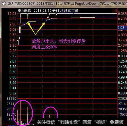
Task: Click the 8.89 price axis label
Action: click(x=13, y=67)
